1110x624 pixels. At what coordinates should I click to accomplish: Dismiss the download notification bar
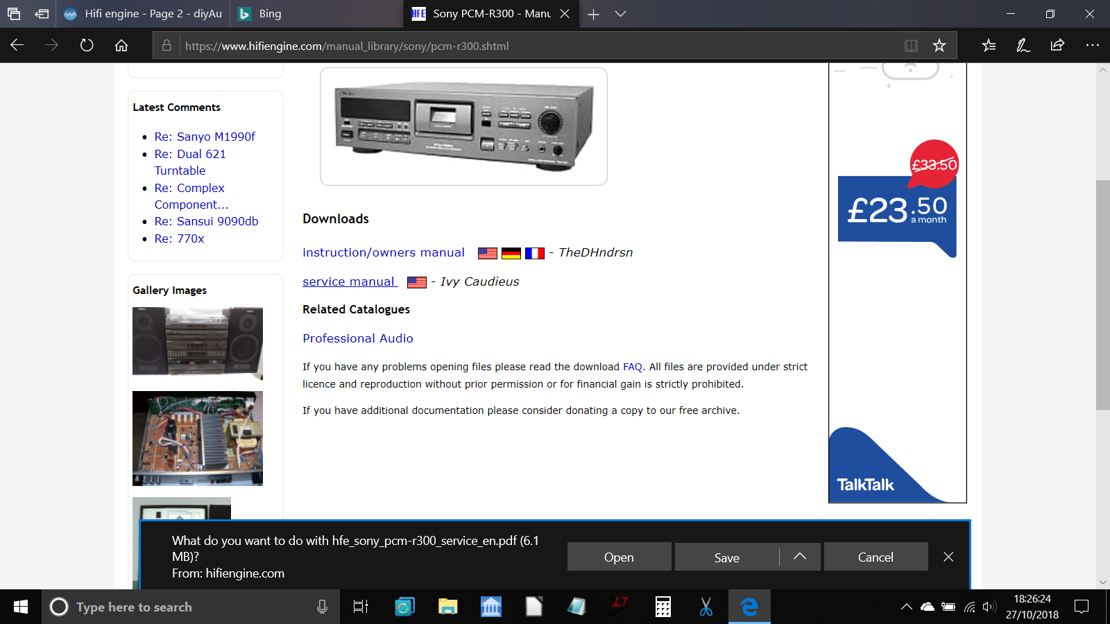click(x=948, y=557)
